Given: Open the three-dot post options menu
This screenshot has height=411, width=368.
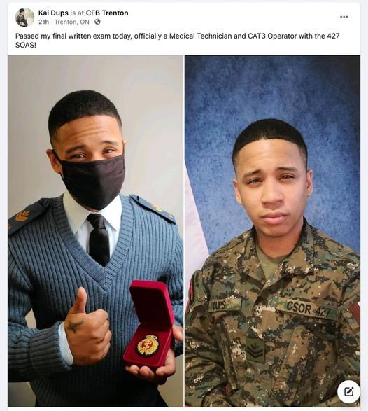Looking at the screenshot, I should click(x=344, y=17).
